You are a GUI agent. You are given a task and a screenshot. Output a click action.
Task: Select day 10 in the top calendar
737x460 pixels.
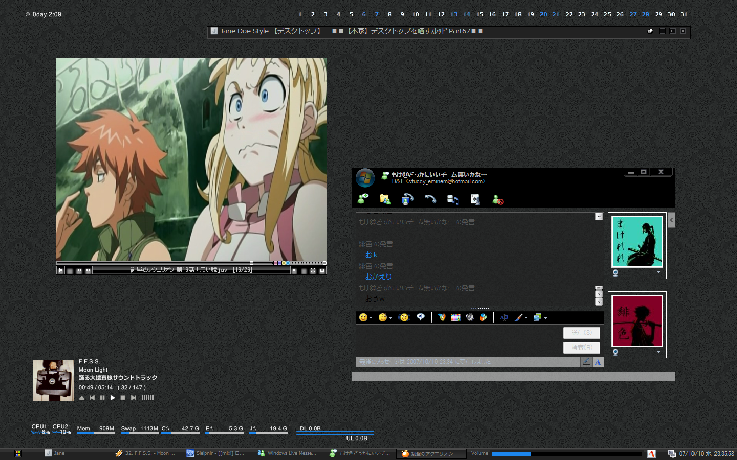pos(416,14)
